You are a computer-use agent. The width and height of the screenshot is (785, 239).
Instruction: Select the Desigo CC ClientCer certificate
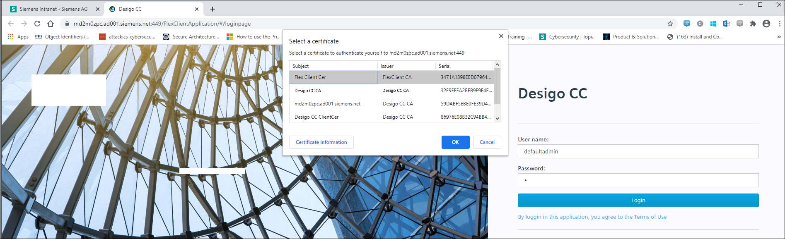pyautogui.click(x=316, y=117)
